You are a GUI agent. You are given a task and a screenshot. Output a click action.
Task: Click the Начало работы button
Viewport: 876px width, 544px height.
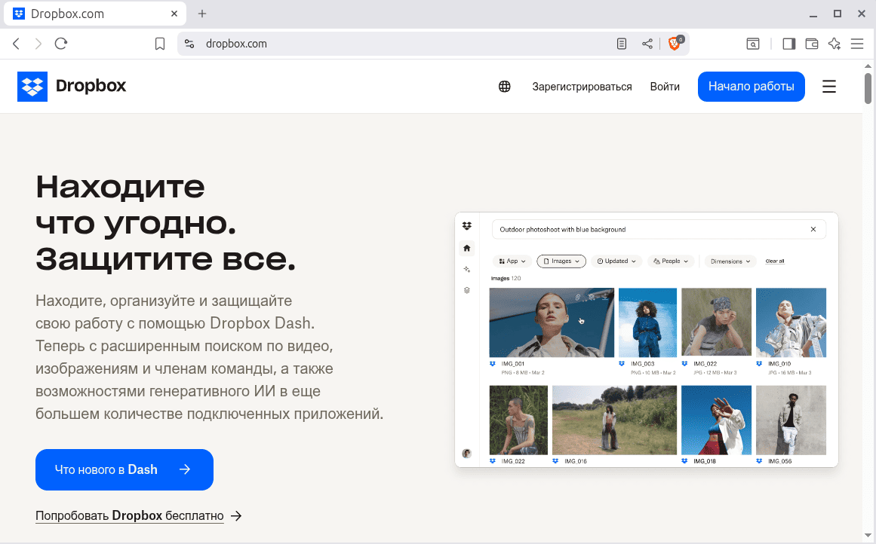pyautogui.click(x=751, y=86)
